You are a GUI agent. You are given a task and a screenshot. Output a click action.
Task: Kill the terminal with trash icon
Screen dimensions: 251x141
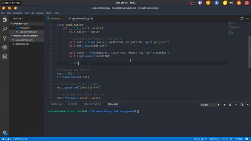click(x=230, y=105)
